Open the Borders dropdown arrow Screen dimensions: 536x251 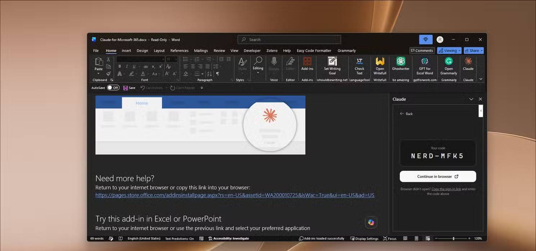[202, 73]
